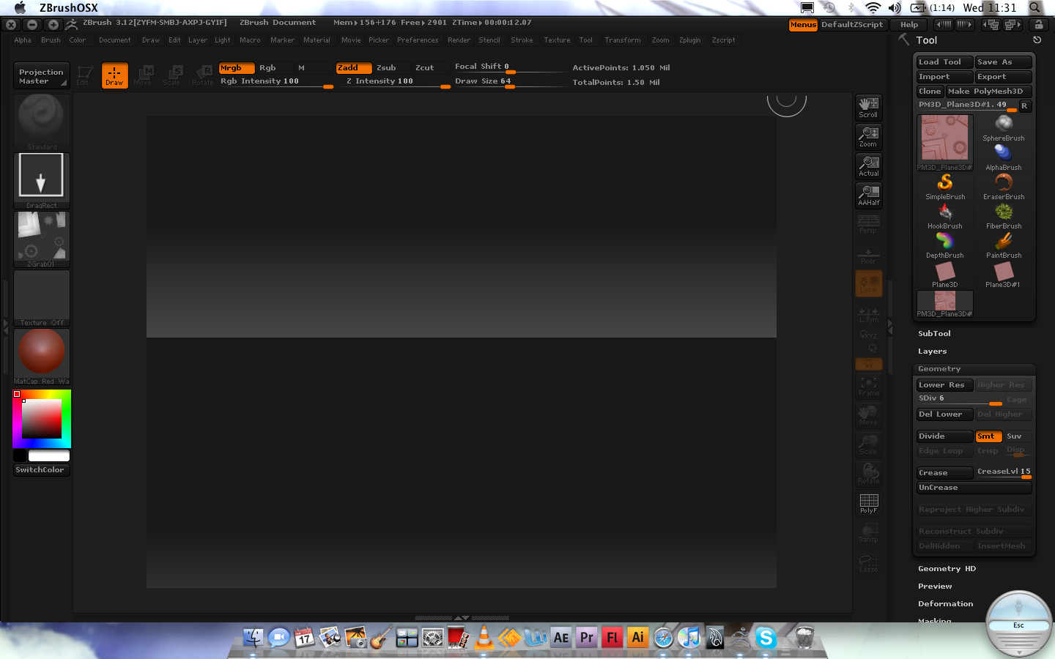Viewport: 1055px width, 659px height.
Task: Open the DragRect stroke selector
Action: [x=42, y=181]
